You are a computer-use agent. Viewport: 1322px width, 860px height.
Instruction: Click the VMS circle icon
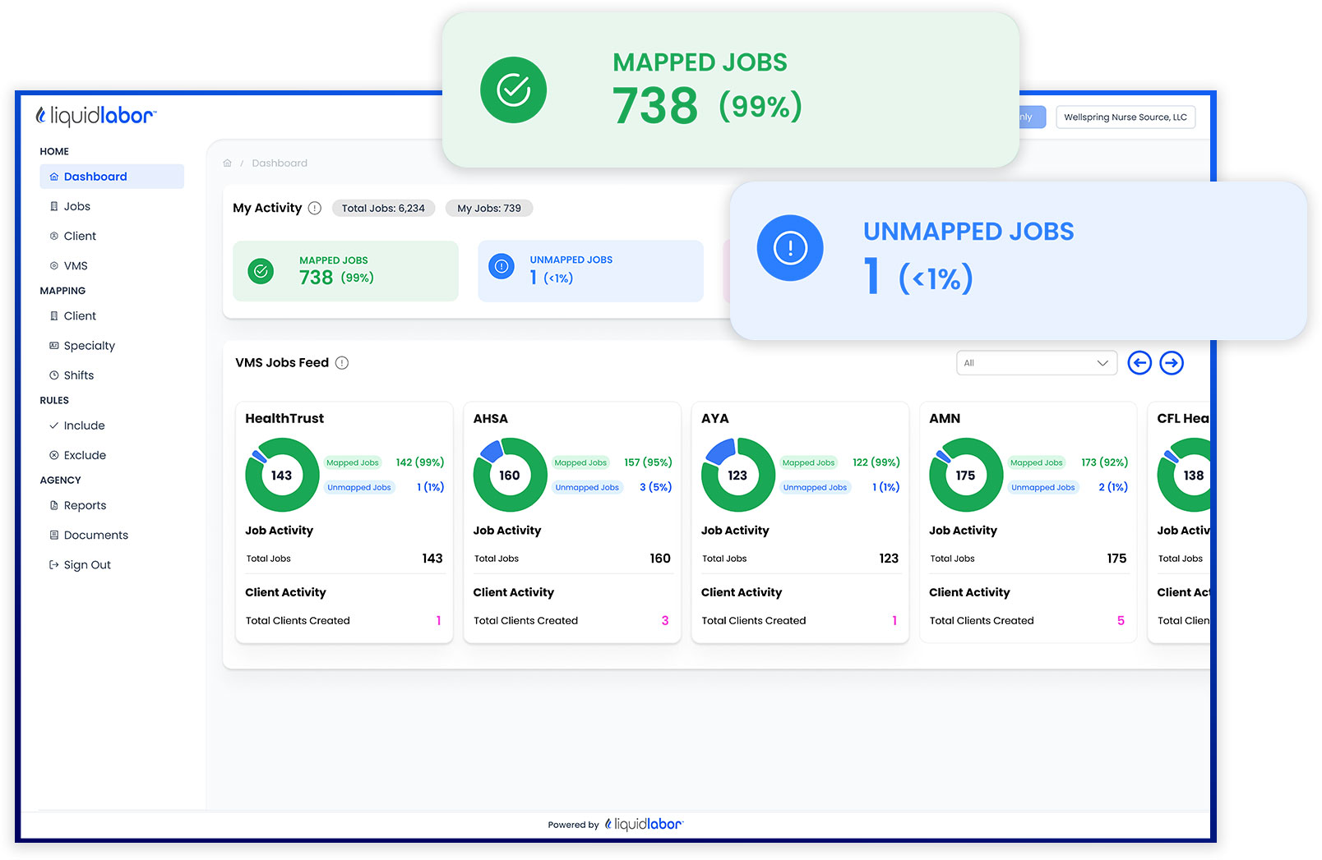tap(54, 265)
